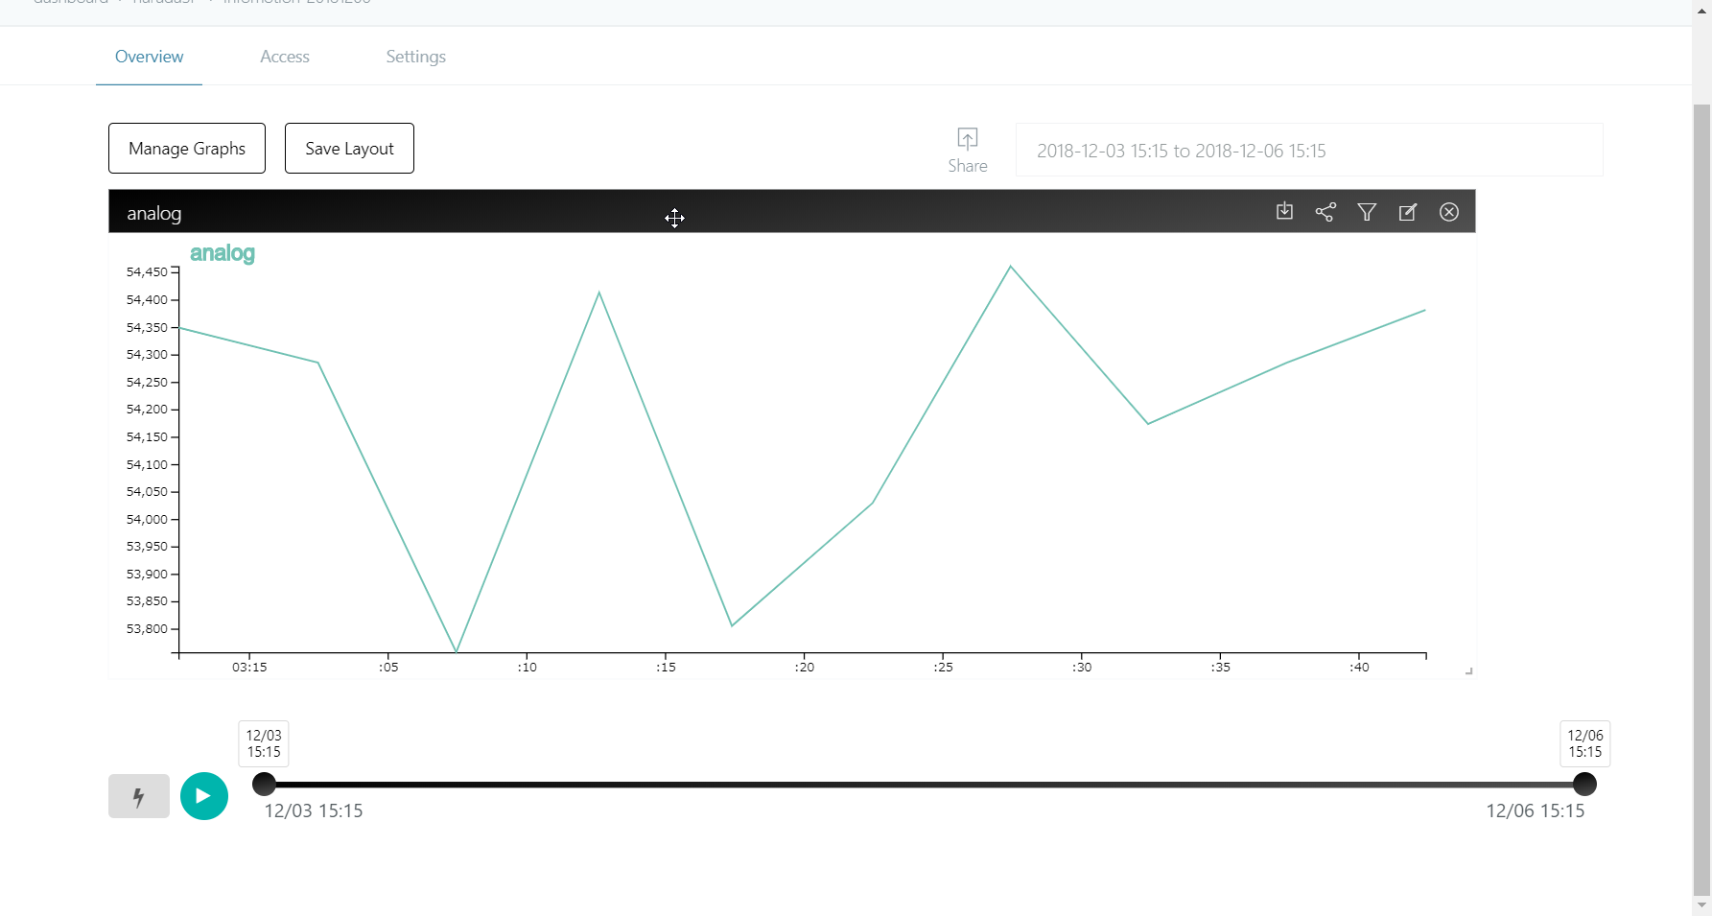
Task: Start timeline playback with the play button
Action: (203, 796)
